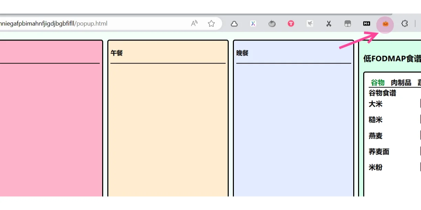Activate the Read Aloud icon
Viewport: 421px width, 210px height.
coord(194,24)
